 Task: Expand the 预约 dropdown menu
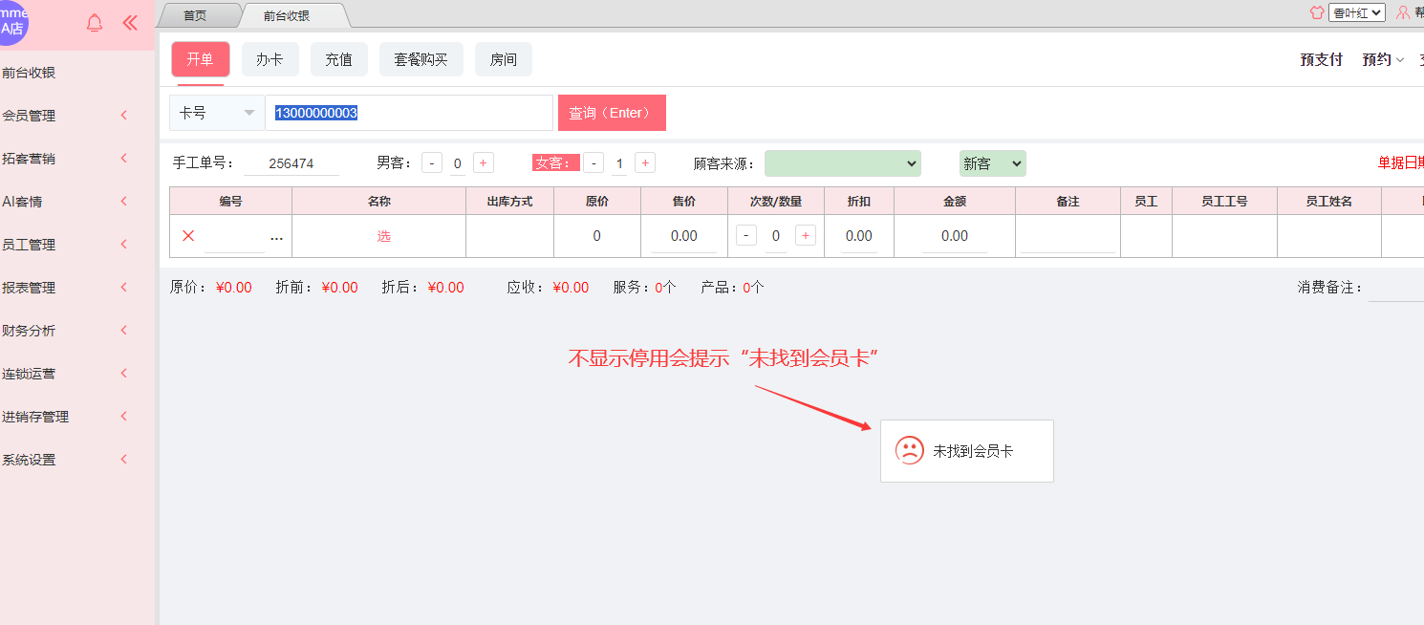1382,59
